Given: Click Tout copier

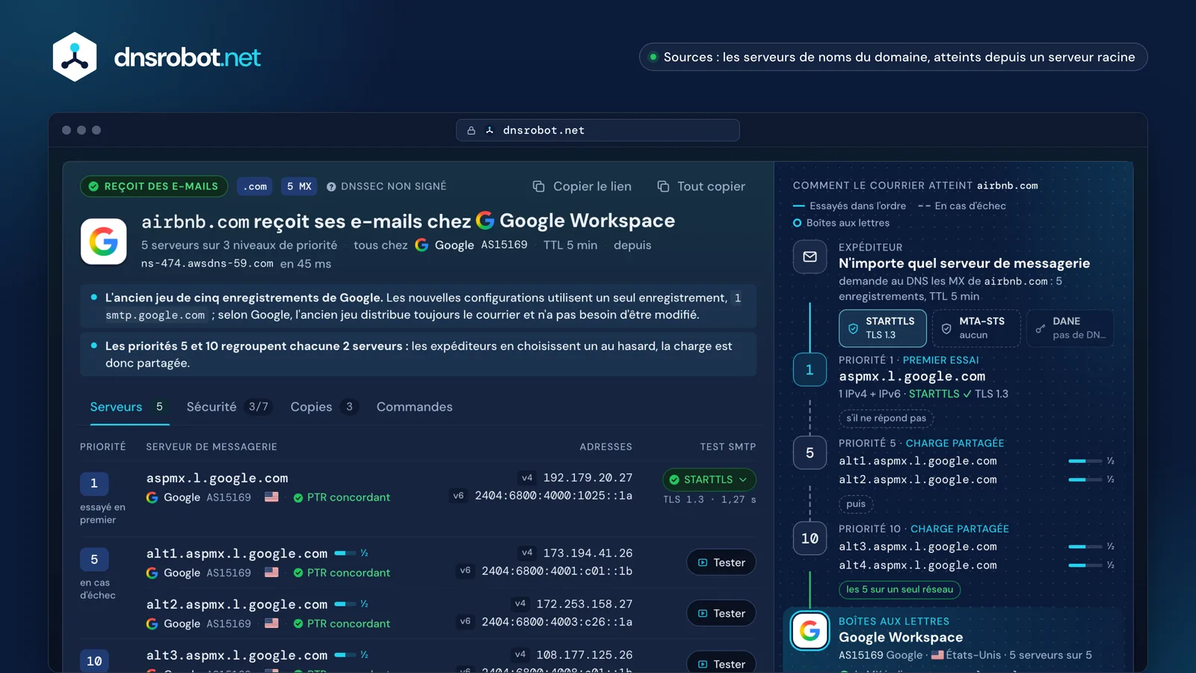Looking at the screenshot, I should (701, 186).
